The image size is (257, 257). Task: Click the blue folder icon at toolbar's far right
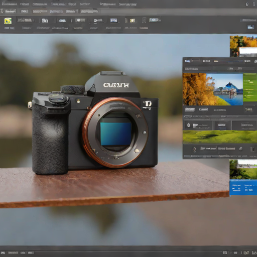(250, 27)
